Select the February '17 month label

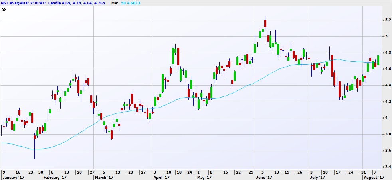point(54,178)
